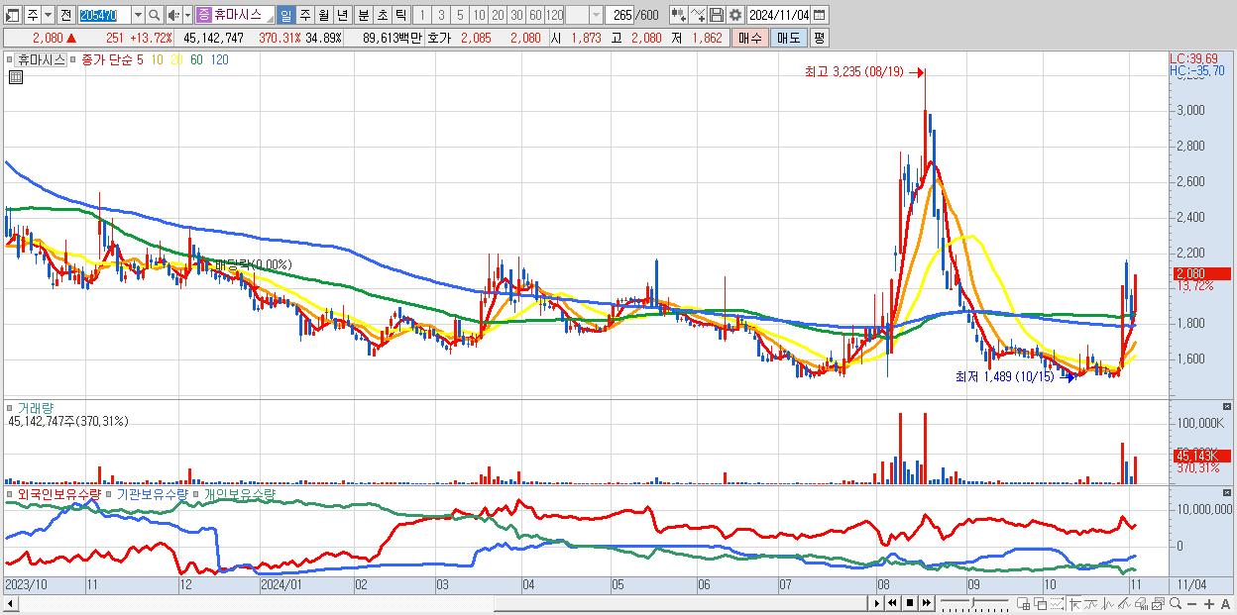Image resolution: width=1237 pixels, height=615 pixels.
Task: Zoom out with the minus icon
Action: (x=1192, y=604)
